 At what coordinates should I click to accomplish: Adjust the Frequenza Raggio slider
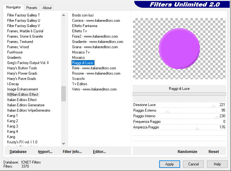(x=179, y=122)
